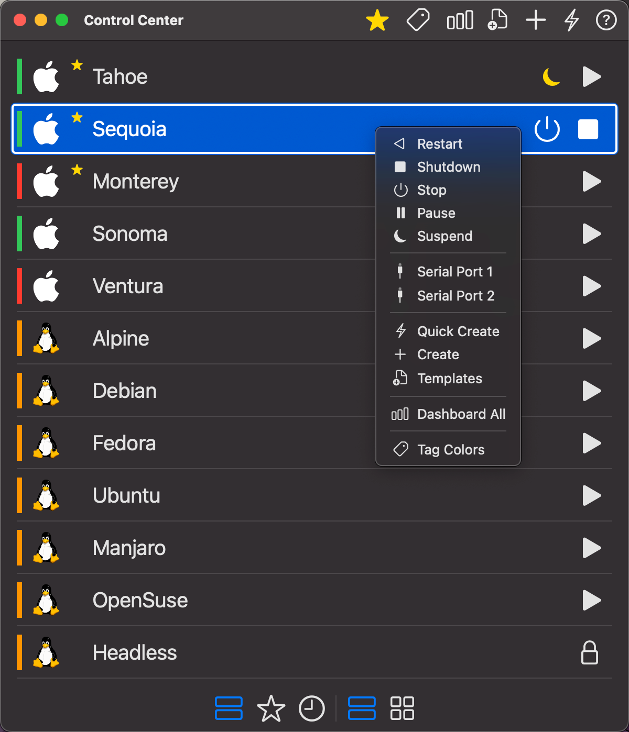Click the Templates document icon in toolbar

click(x=497, y=20)
